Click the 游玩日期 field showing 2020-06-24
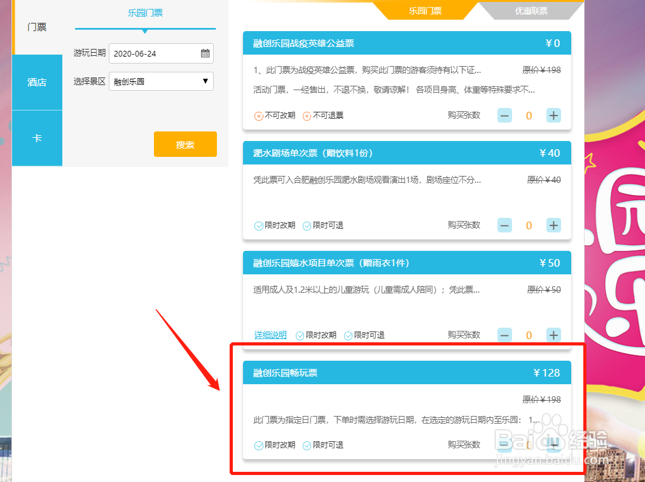Viewport: 645px width, 482px height. [x=162, y=53]
